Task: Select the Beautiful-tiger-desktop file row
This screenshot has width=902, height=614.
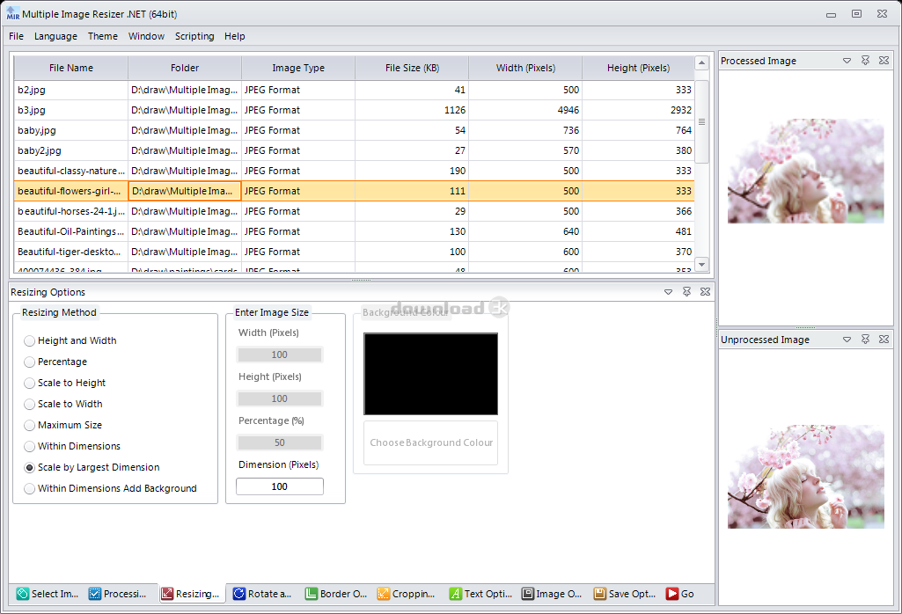Action: pyautogui.click(x=354, y=252)
